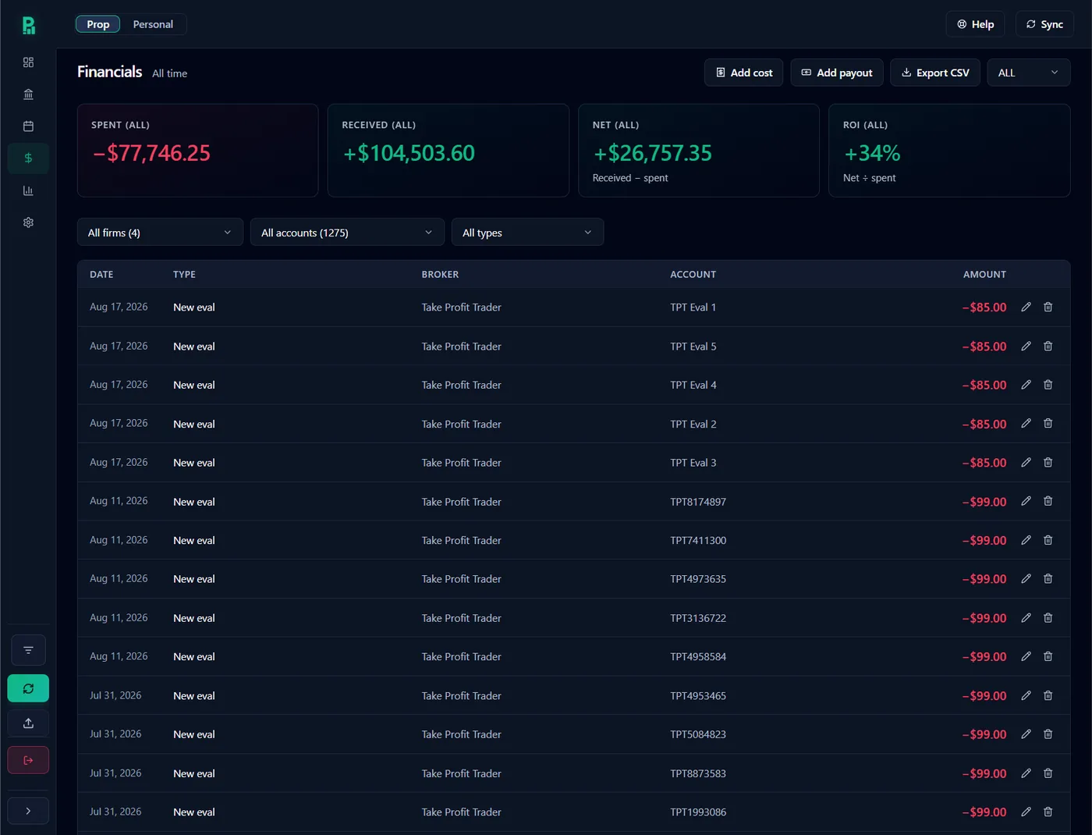
Task: Open the bank accounts sidebar icon
Action: pyautogui.click(x=28, y=94)
